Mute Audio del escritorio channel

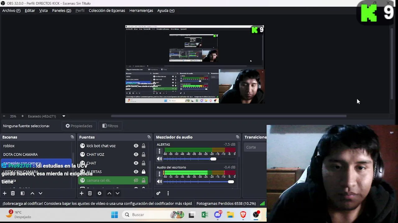tap(160, 182)
